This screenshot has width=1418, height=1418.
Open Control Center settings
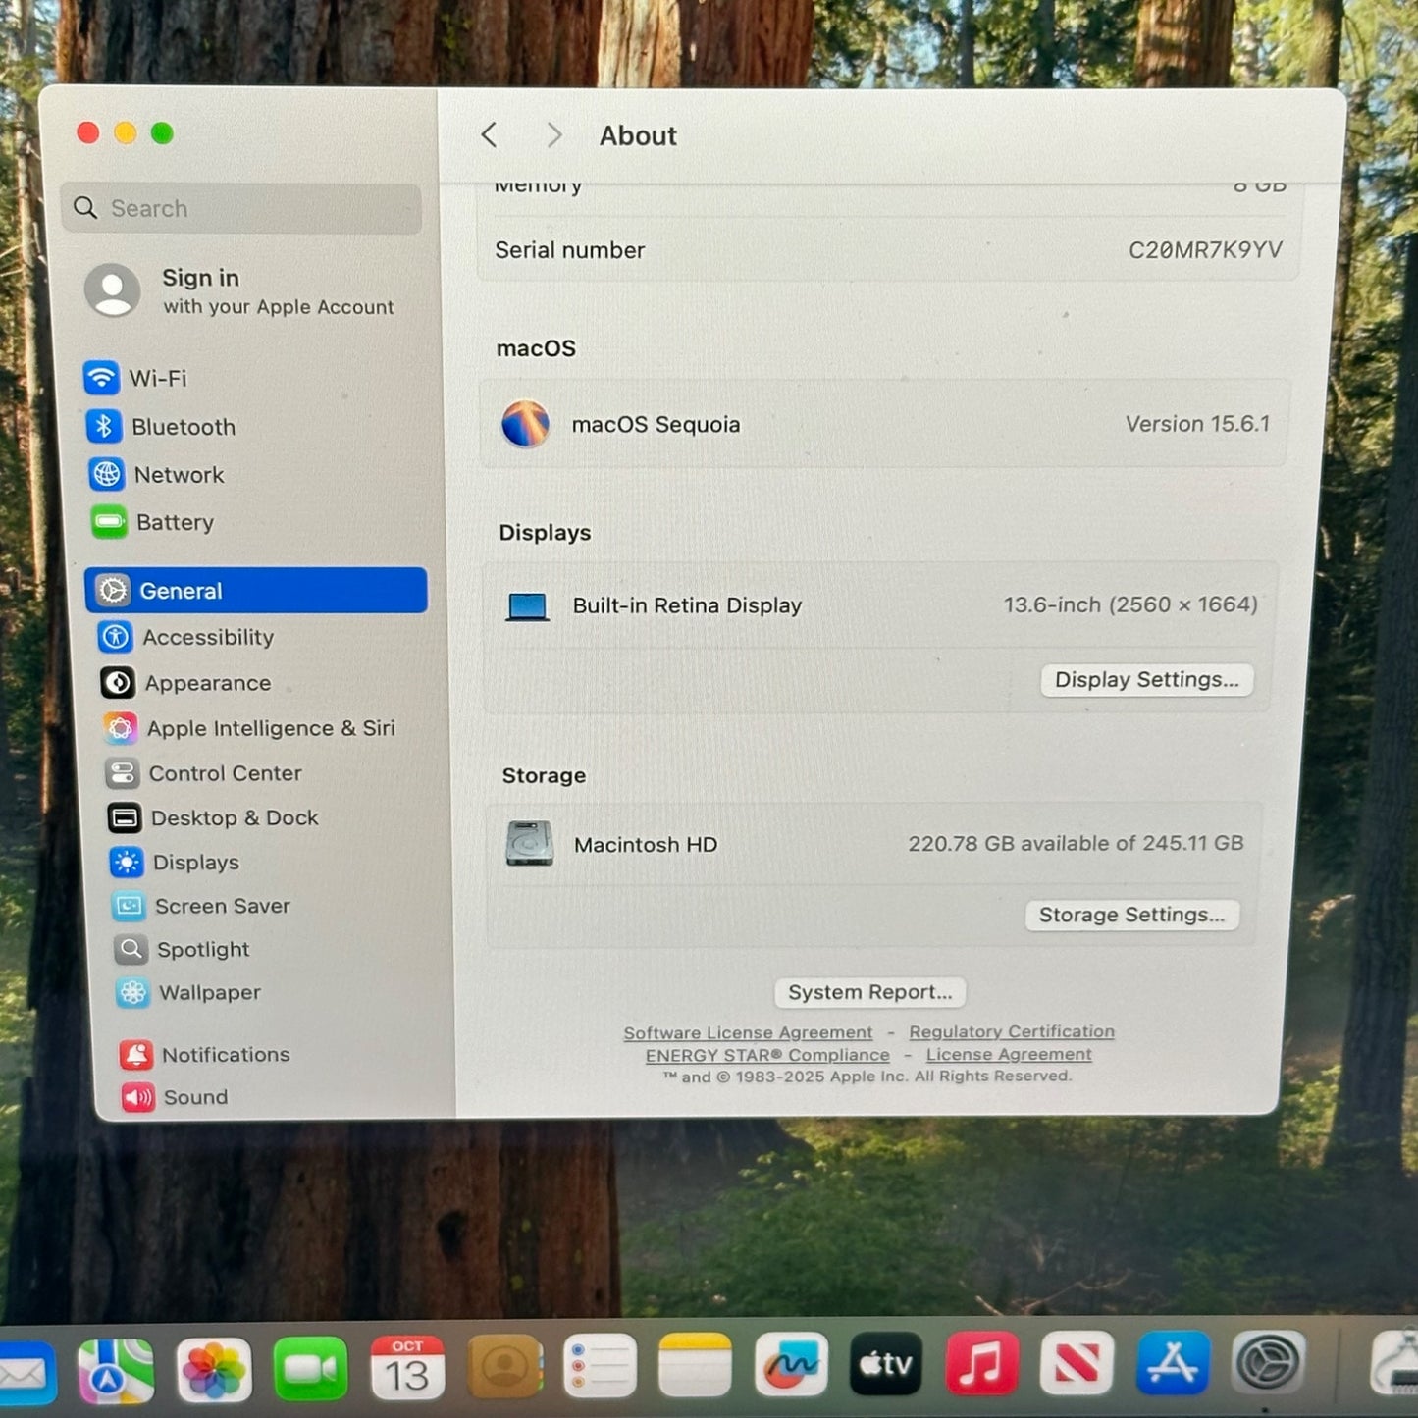(225, 773)
